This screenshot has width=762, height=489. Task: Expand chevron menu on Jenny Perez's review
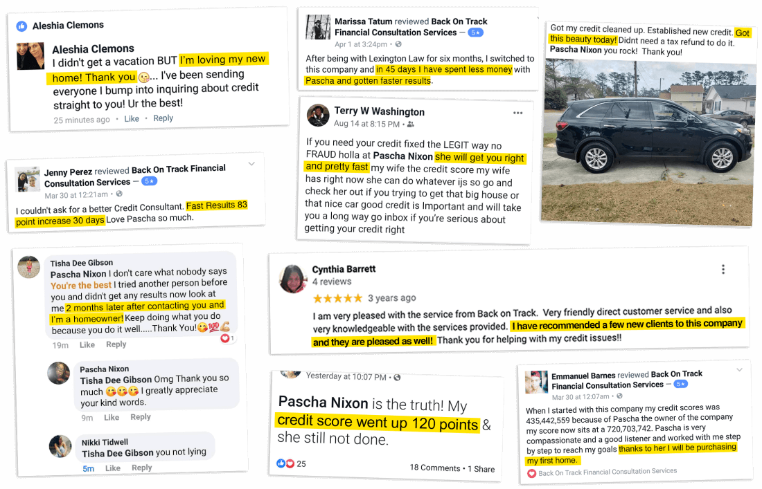pos(251,164)
